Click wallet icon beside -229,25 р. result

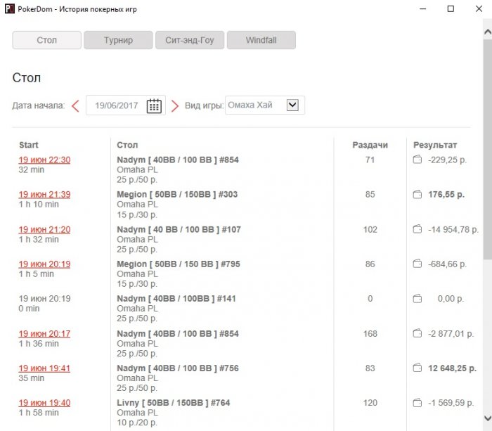click(x=417, y=160)
